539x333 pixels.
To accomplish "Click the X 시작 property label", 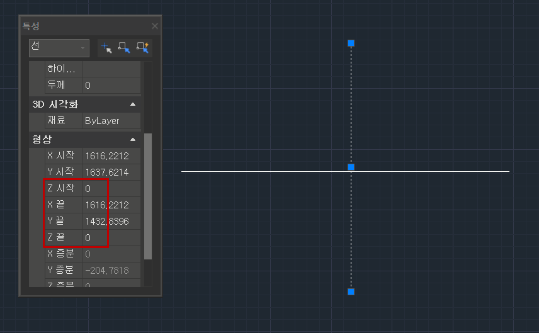I will 60,155.
